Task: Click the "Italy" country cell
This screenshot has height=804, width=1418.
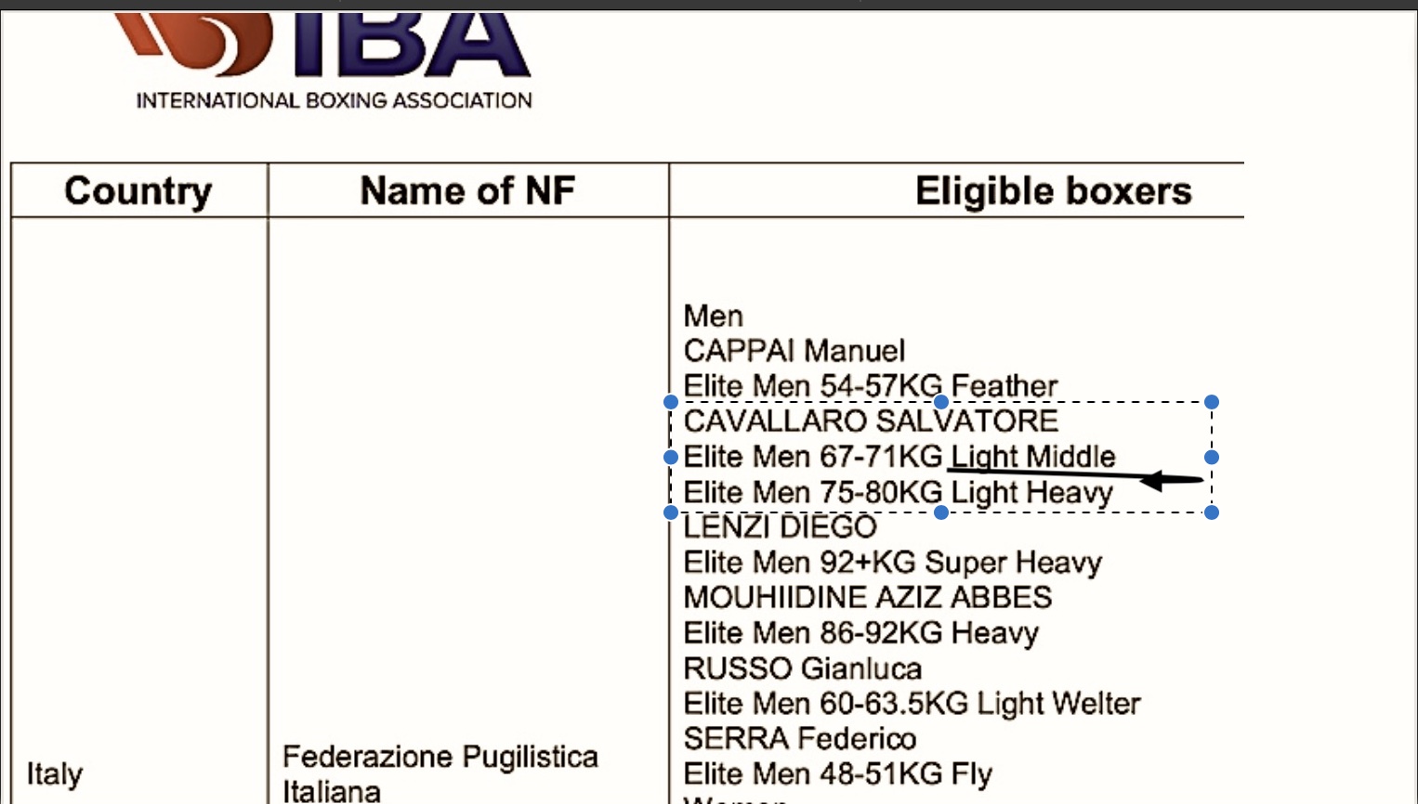Action: point(55,773)
